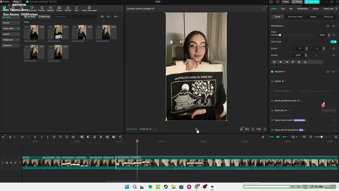
Task: Open the Menü dropdown
Action: [x=17, y=2]
